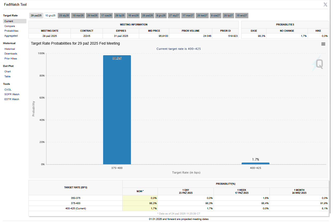333x222 pixels.
Task: Open the Dot Plot Chart link
Action: tap(8, 72)
